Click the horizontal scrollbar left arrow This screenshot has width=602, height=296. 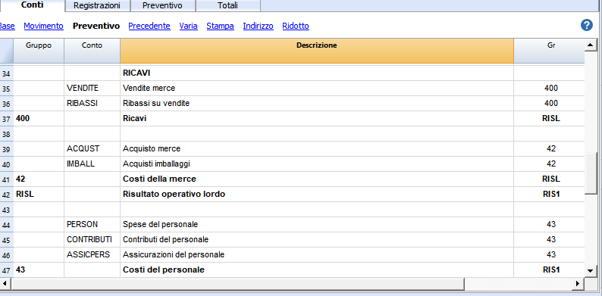pos(5,284)
